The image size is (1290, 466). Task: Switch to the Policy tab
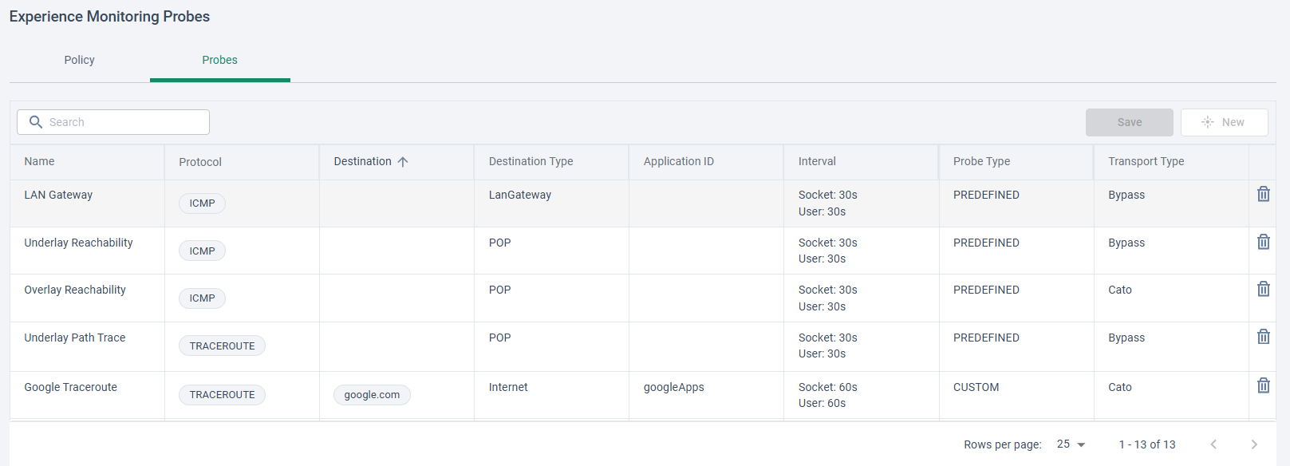[80, 60]
